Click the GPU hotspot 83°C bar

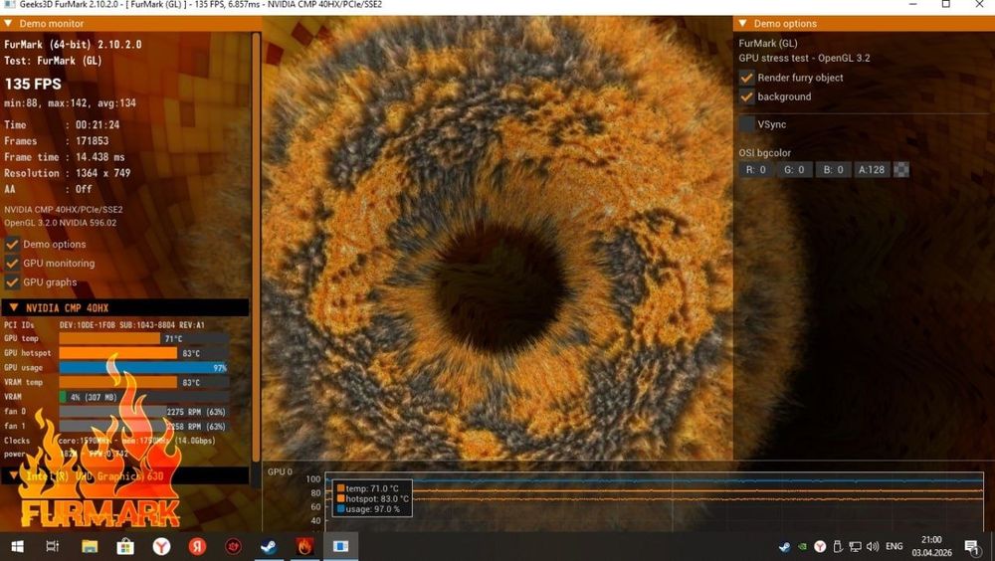(144, 353)
